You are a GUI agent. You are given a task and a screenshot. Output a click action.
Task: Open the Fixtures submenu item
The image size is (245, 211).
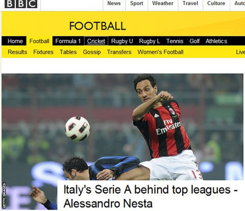point(43,52)
